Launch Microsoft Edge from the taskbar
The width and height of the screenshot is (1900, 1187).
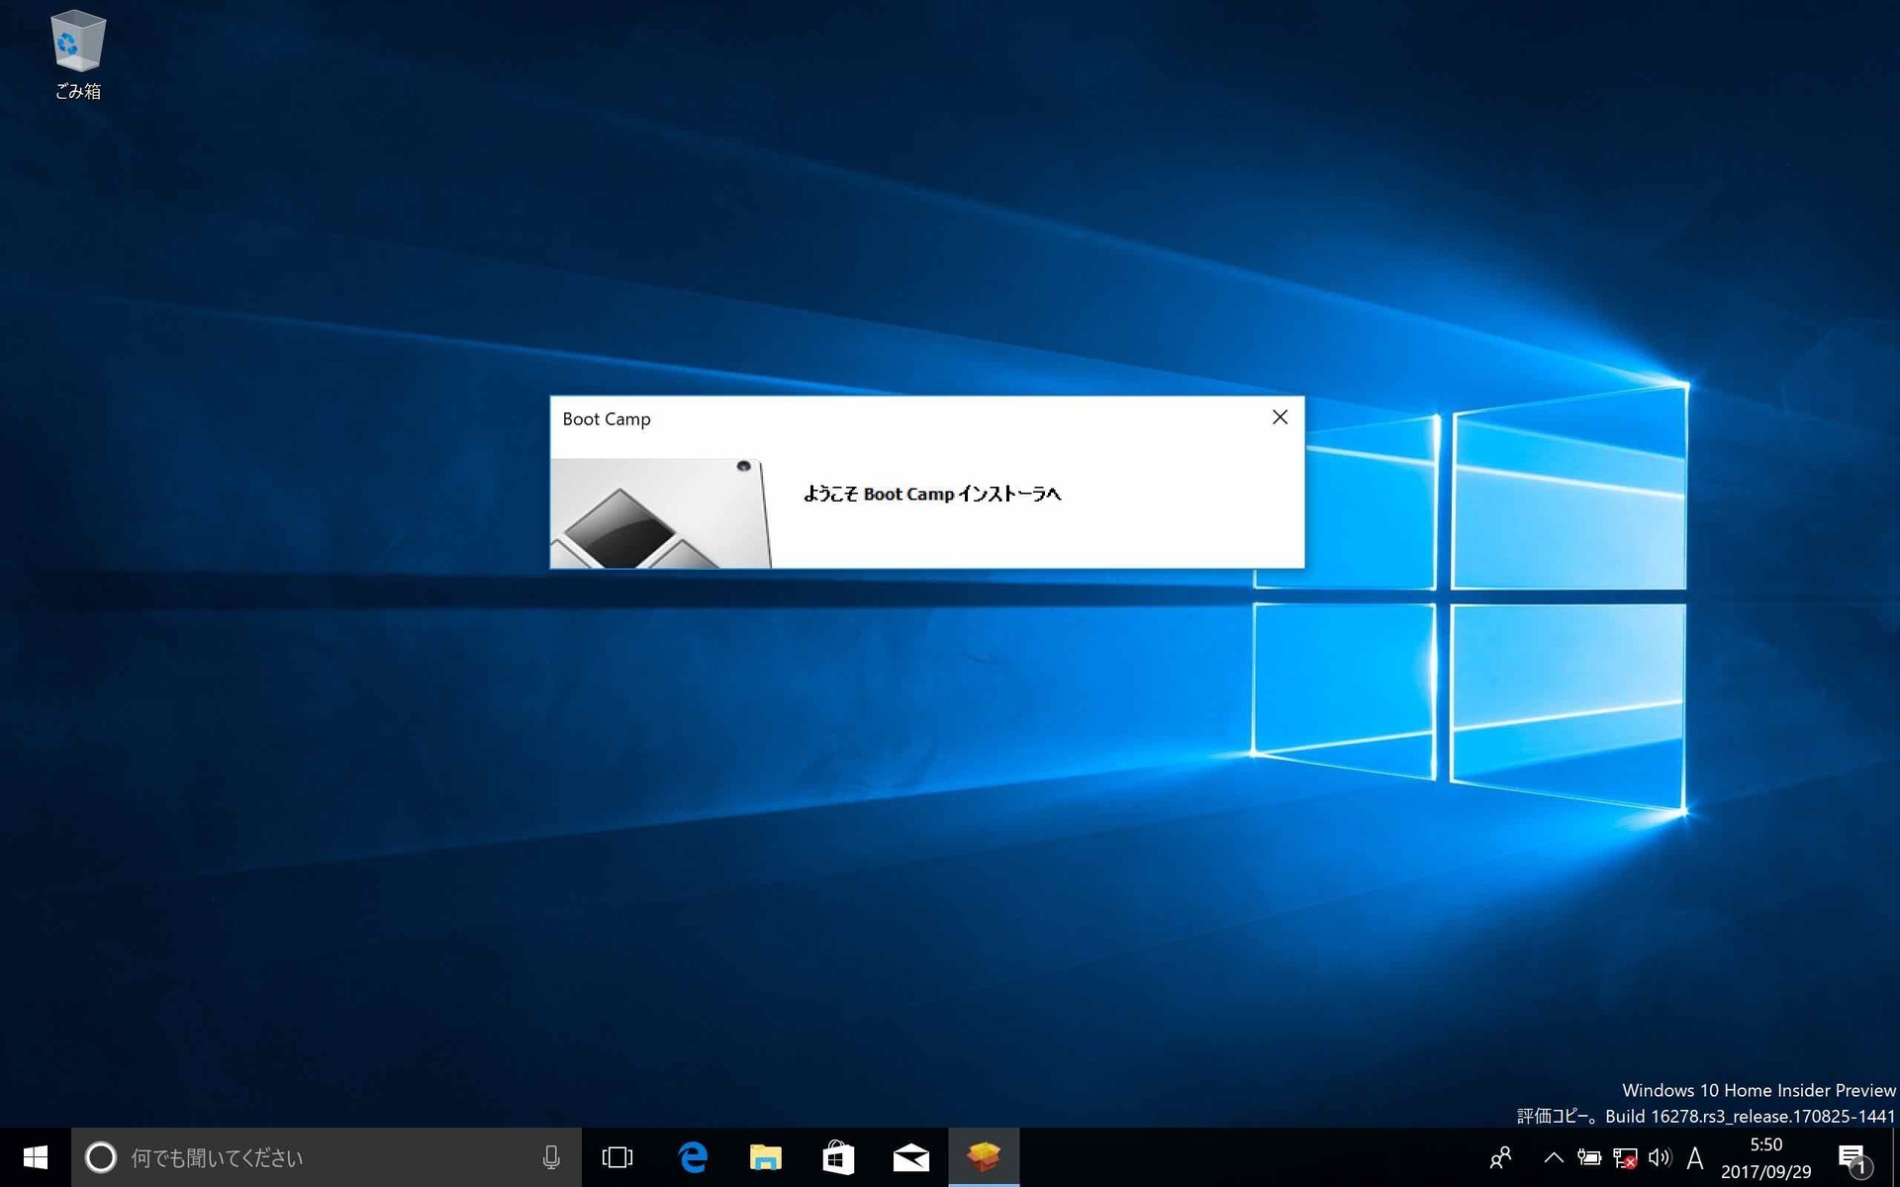[693, 1157]
